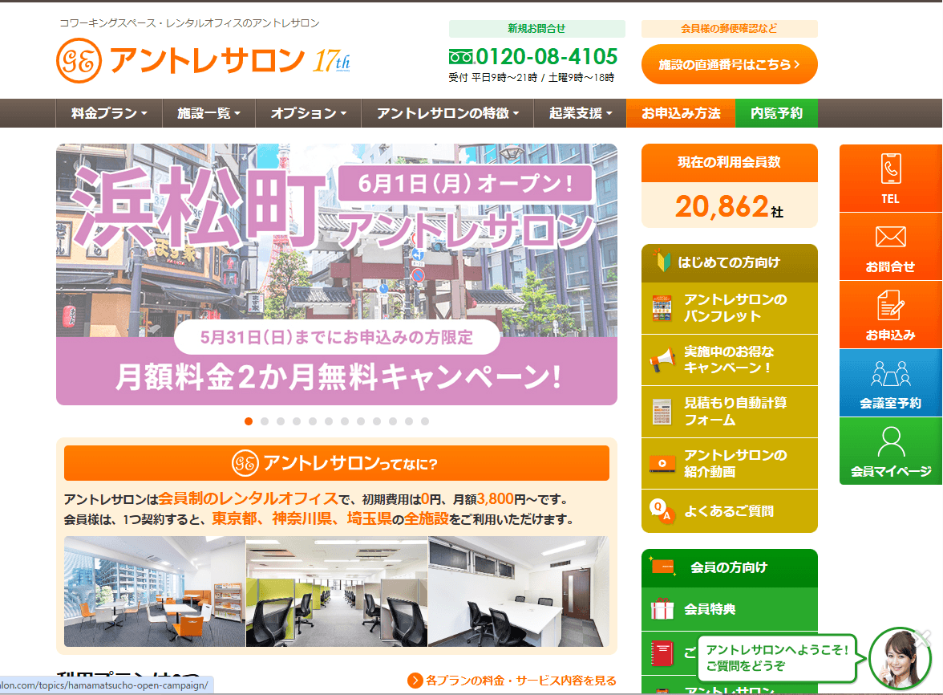Click the red notebook icon under 会員の方向け

coord(662,653)
